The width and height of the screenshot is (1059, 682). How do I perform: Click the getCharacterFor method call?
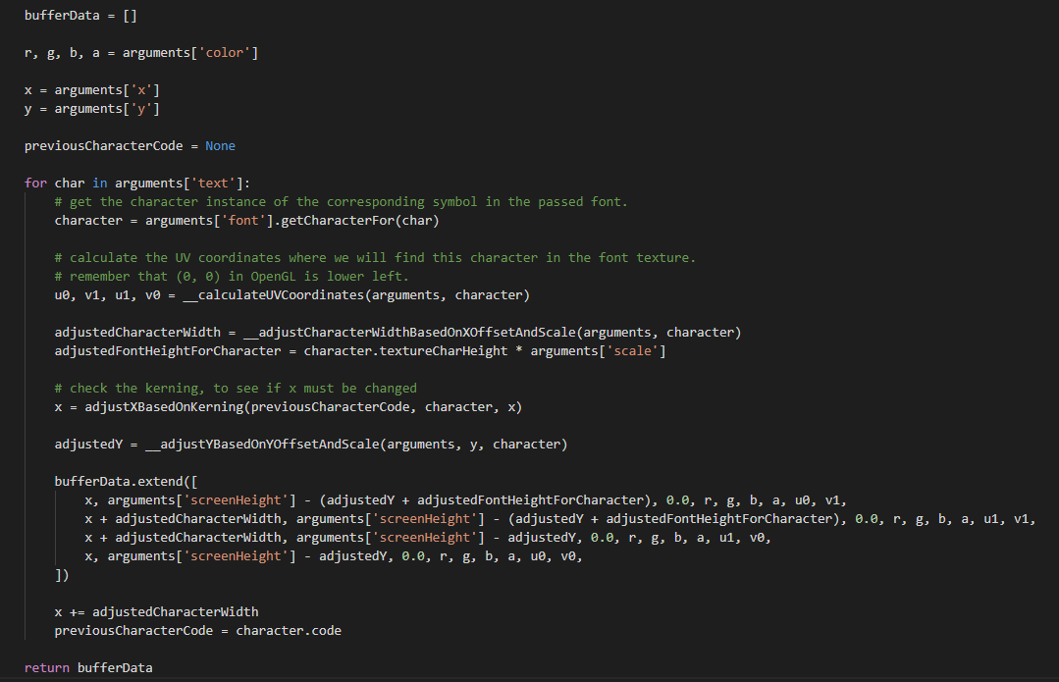pyautogui.click(x=360, y=221)
